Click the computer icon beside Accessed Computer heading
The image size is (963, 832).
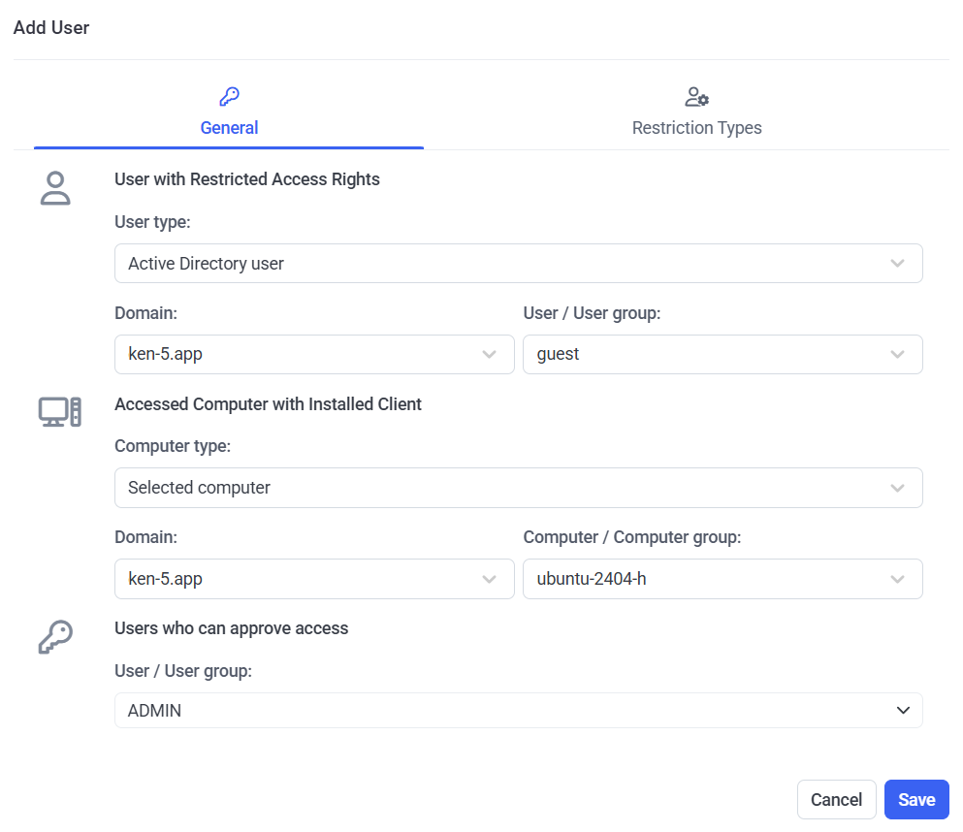59,412
